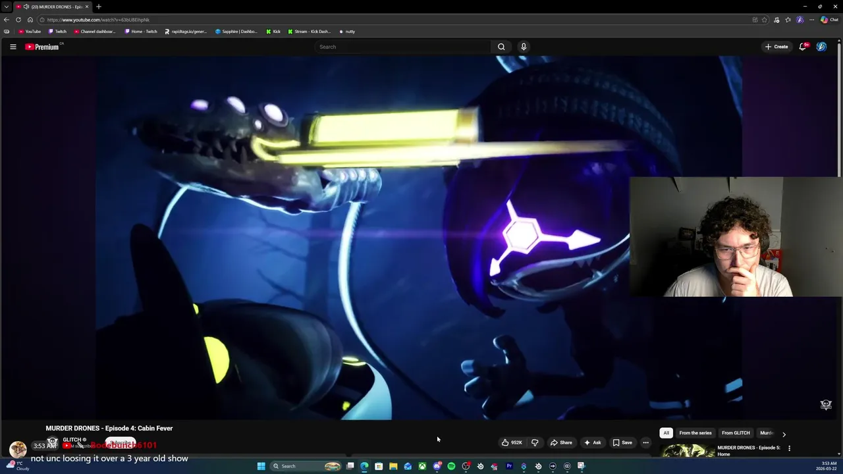Click the Ask button

tap(593, 442)
